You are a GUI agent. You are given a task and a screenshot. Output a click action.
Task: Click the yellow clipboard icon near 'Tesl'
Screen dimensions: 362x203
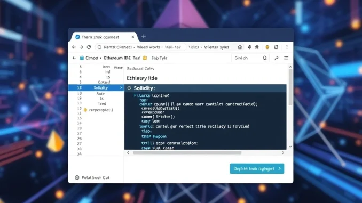[x=145, y=58]
